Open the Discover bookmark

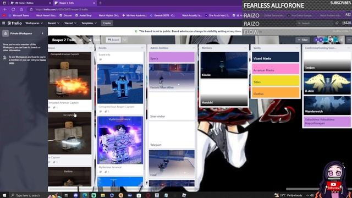click(x=66, y=15)
